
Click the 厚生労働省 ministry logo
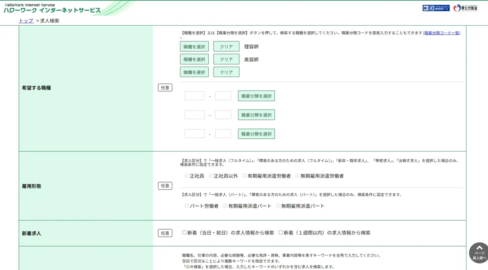coord(465,8)
